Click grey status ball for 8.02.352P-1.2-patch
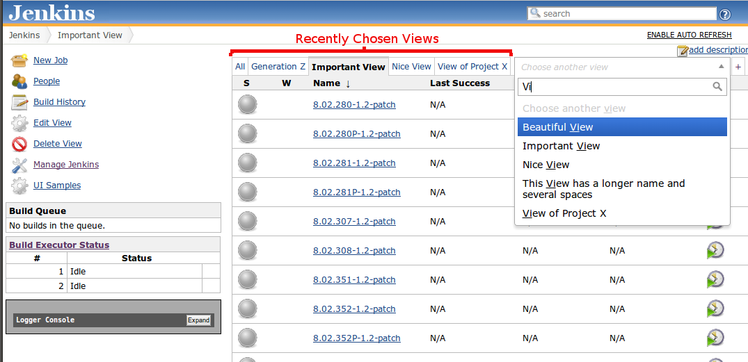Viewport: 748px width, 362px height. tap(248, 338)
